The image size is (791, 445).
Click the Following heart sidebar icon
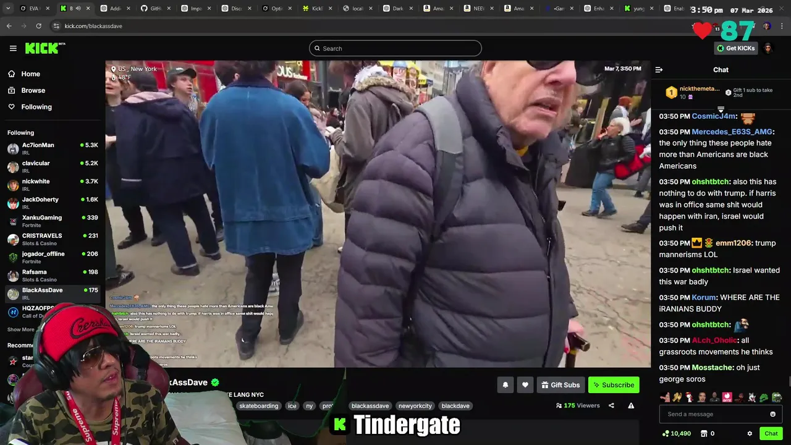(12, 107)
